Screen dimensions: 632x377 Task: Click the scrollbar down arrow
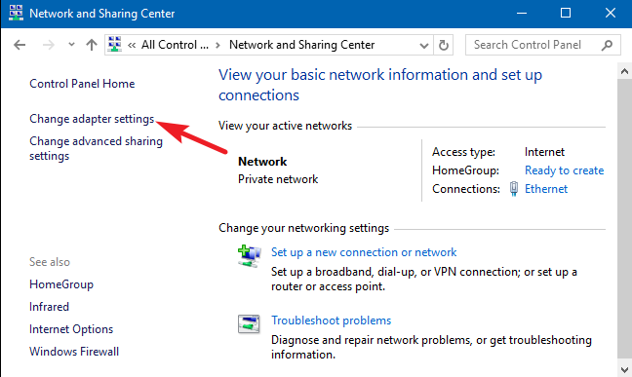624,369
